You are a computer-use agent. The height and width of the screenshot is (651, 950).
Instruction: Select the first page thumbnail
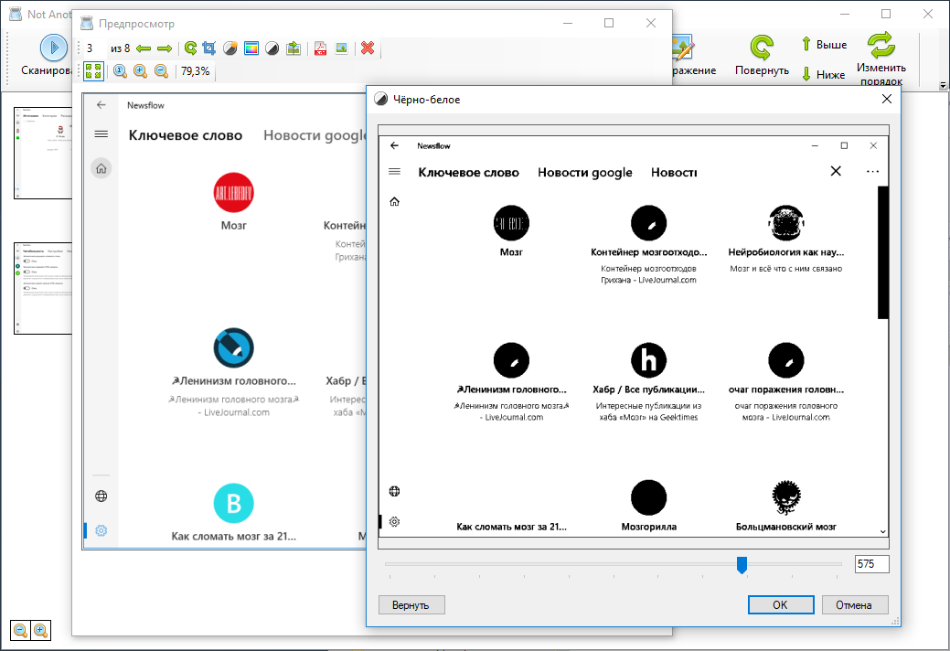(x=43, y=153)
